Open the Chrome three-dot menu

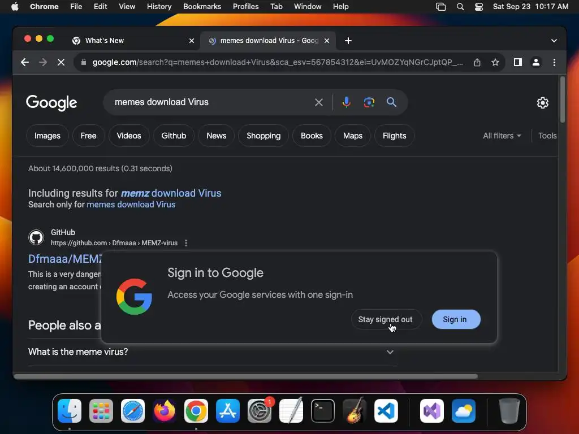554,62
